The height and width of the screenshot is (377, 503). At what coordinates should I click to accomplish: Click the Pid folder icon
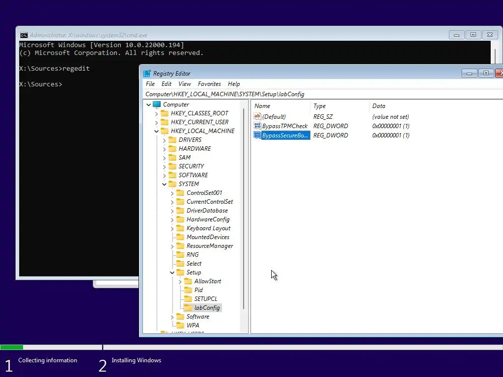coord(188,290)
